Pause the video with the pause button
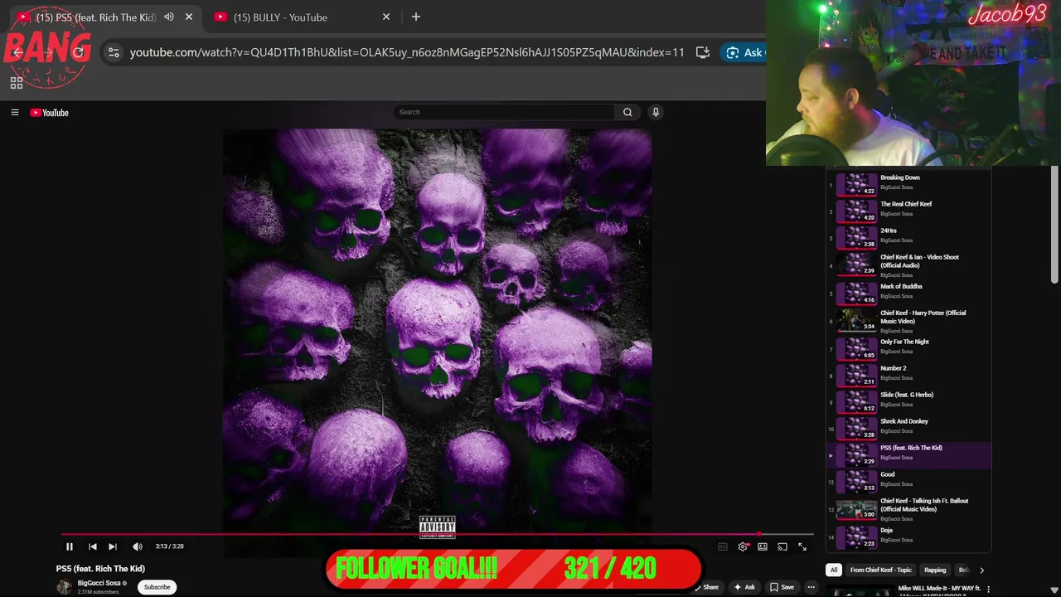 tap(70, 546)
